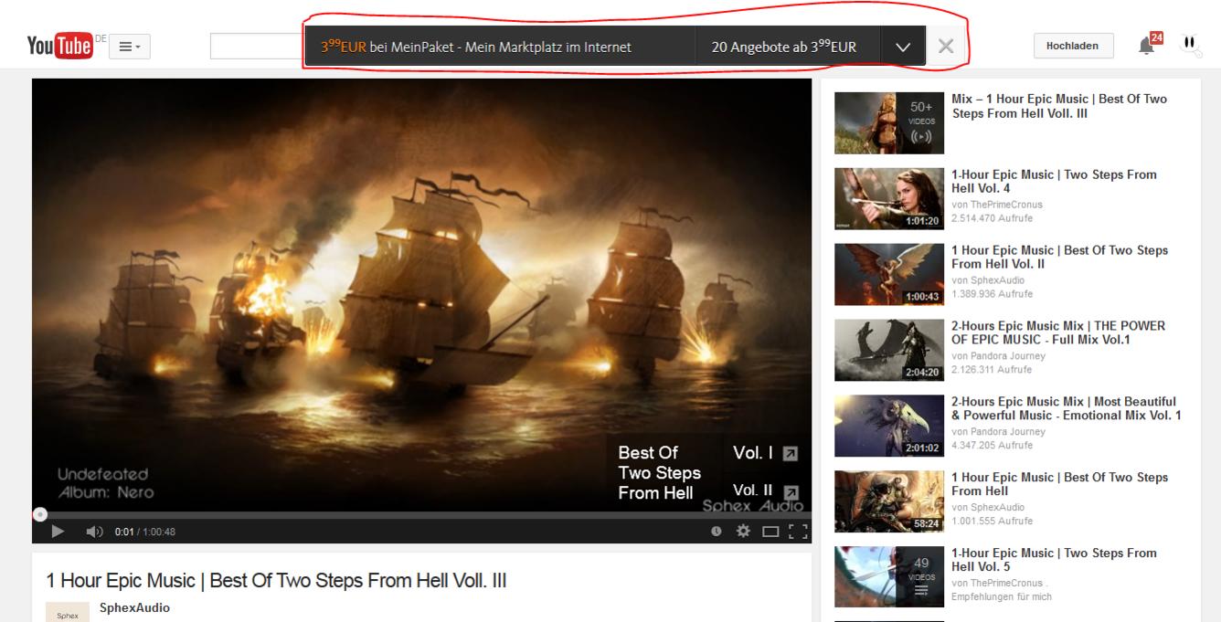Open player settings gear
This screenshot has width=1221, height=622.
(743, 532)
